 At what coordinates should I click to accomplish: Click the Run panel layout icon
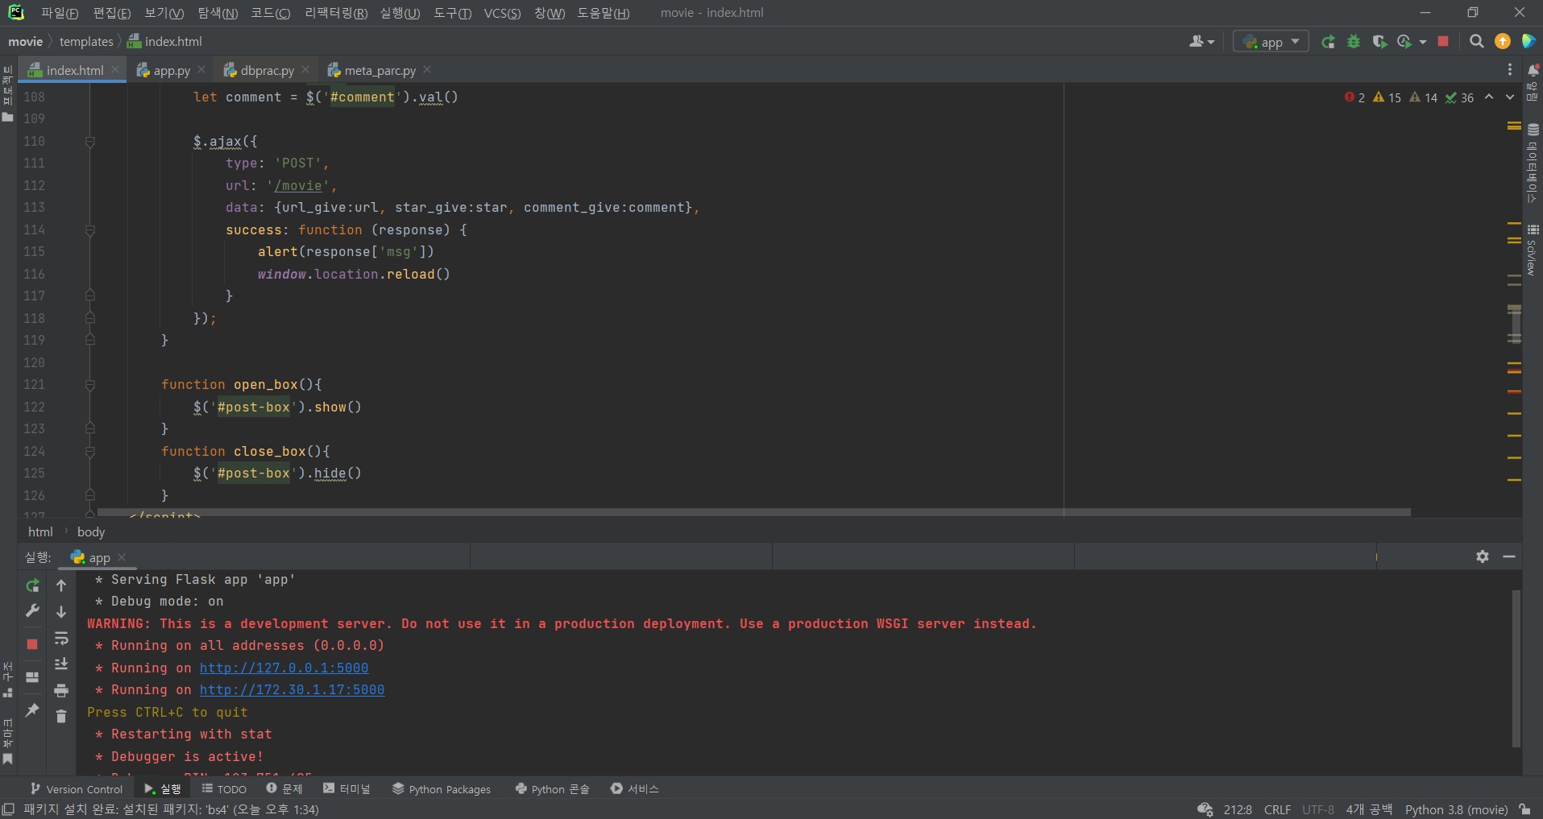(x=32, y=677)
